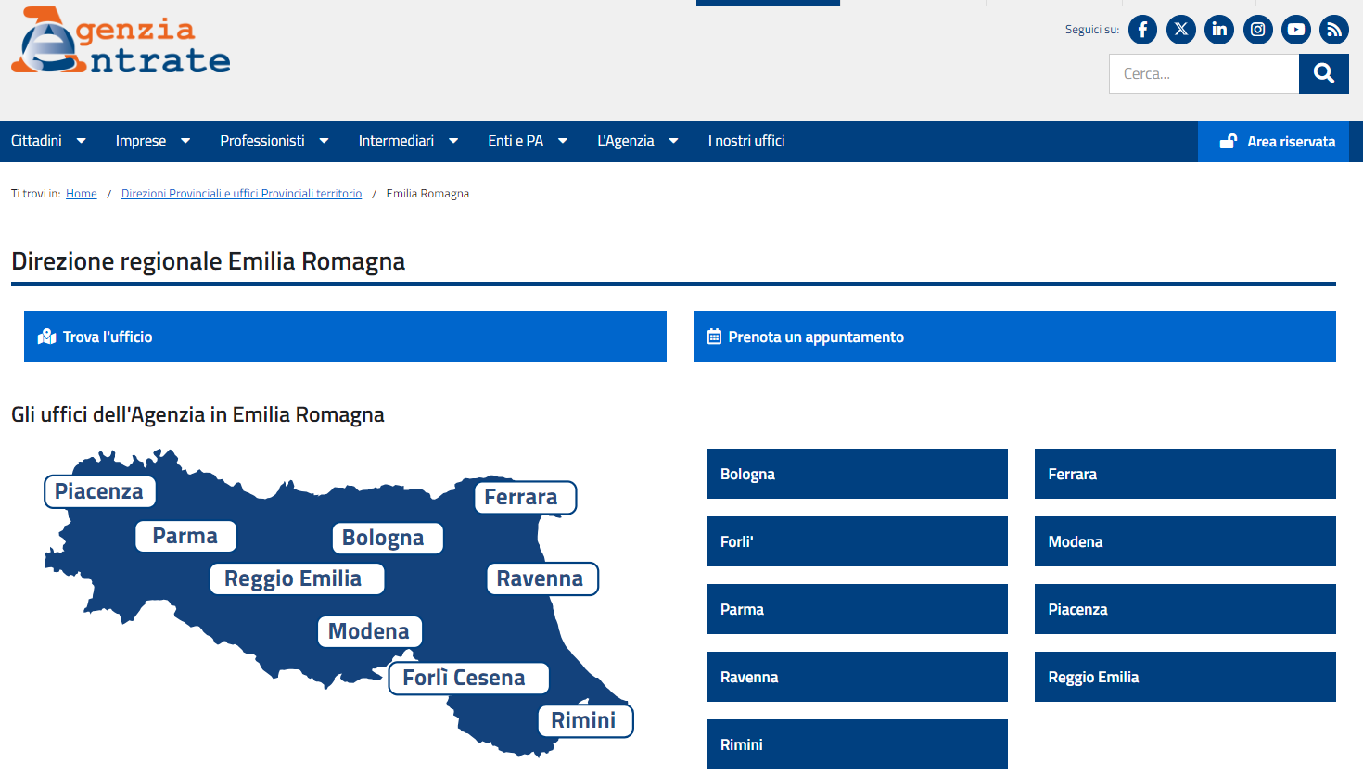Visit the Instagram profile icon

click(x=1257, y=30)
